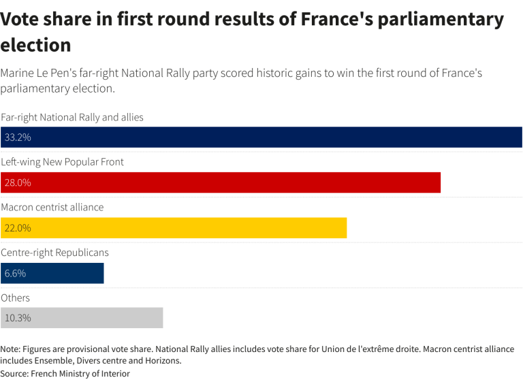Click the Others category label
523x382 pixels.
15,298
